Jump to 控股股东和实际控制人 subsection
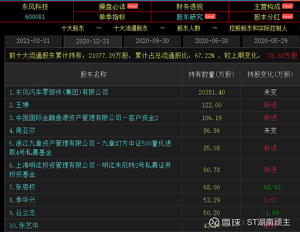This screenshot has width=300, height=232. (x=258, y=28)
